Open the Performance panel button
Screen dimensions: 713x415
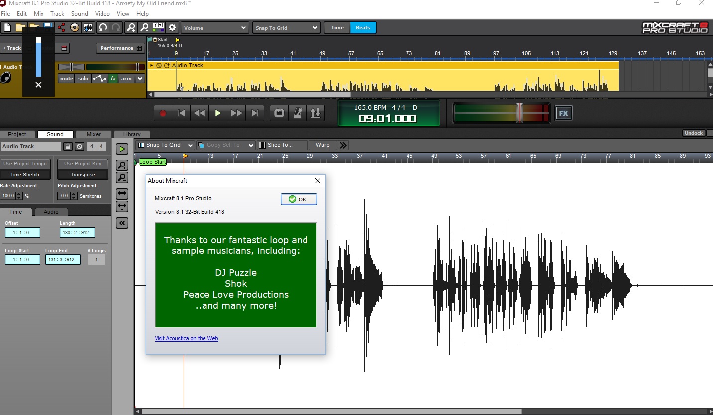(x=120, y=48)
